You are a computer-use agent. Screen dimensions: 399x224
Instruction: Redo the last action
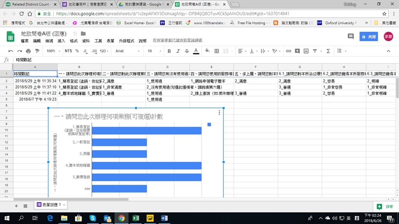(x=20, y=51)
